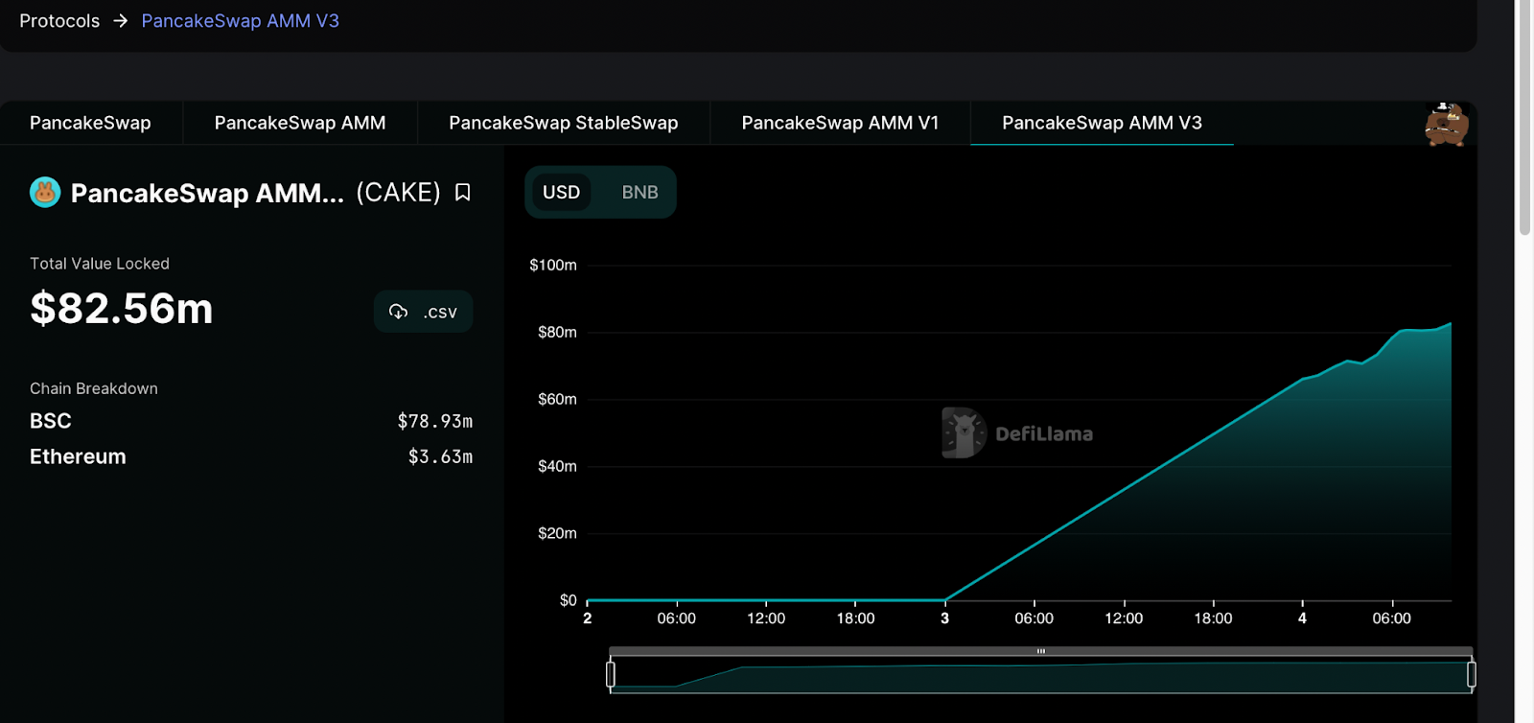Select the PancakeSwap AMM tab

coord(300,123)
